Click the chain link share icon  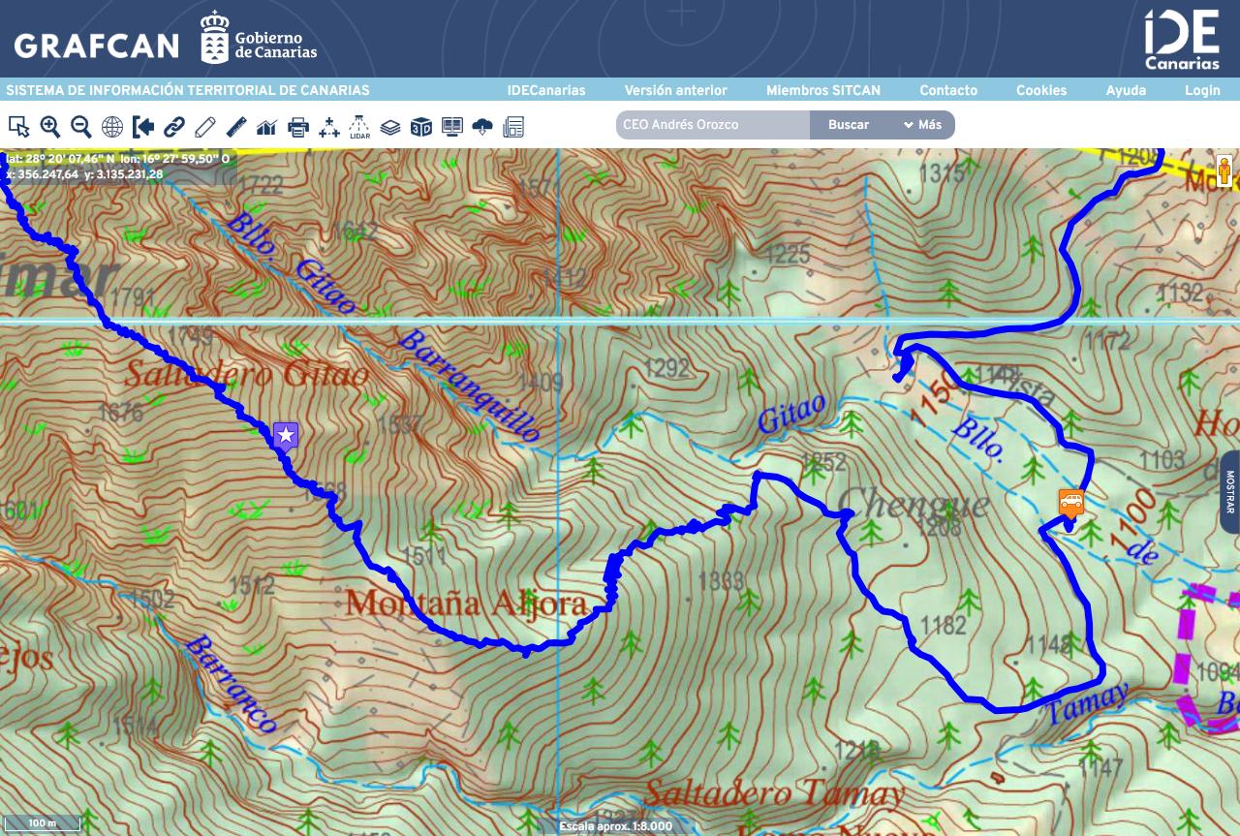coord(174,126)
